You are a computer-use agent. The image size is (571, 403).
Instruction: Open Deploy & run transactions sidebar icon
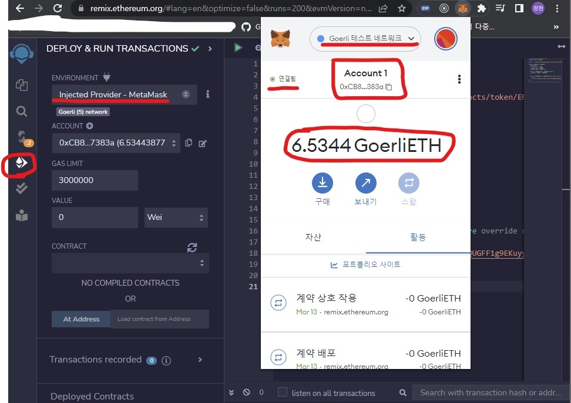22,162
